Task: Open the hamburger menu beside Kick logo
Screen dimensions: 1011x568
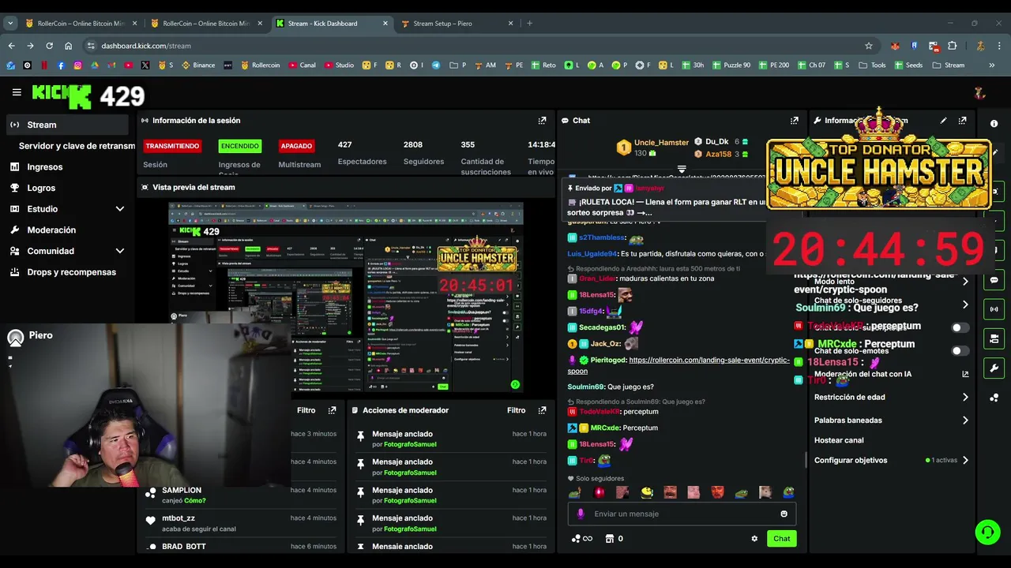Action: point(17,92)
